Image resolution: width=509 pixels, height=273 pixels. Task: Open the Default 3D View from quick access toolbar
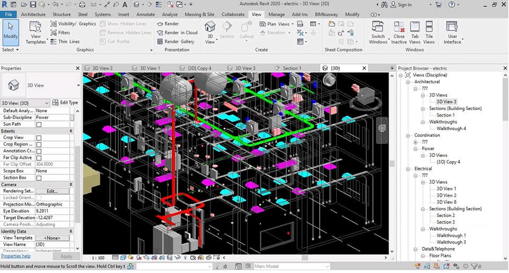[x=136, y=5]
